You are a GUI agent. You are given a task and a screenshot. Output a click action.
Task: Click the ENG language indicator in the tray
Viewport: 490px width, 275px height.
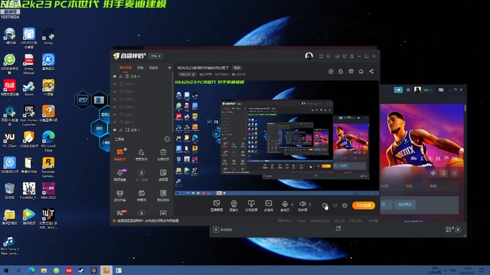453,270
